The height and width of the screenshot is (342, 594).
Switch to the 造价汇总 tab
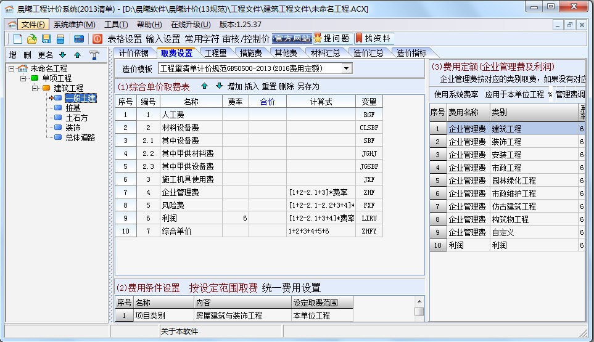(x=368, y=53)
